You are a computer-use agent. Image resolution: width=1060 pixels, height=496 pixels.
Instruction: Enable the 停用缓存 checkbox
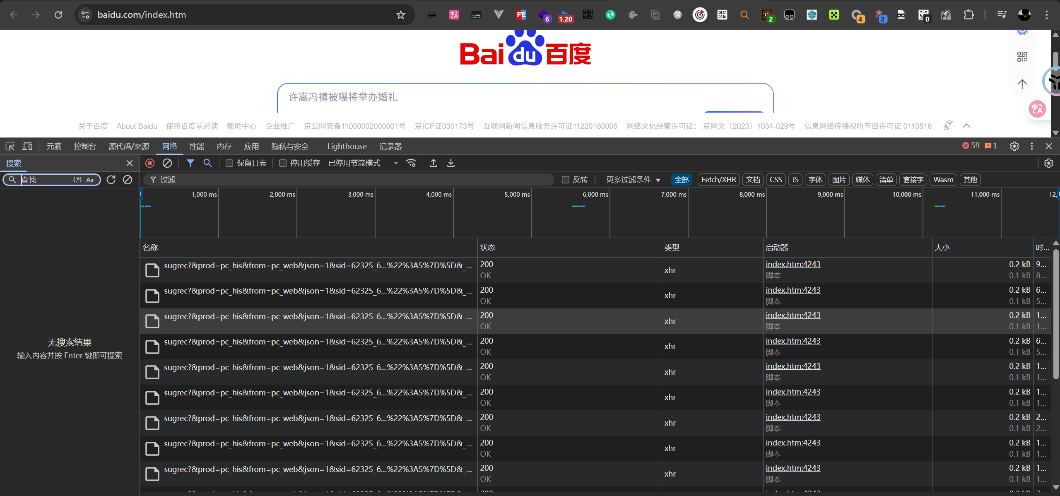coord(283,163)
